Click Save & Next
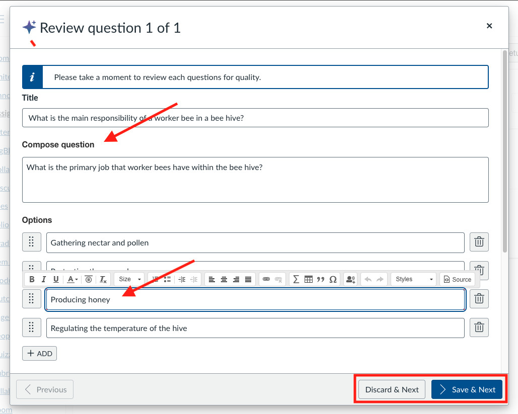518x414 pixels. (x=467, y=389)
